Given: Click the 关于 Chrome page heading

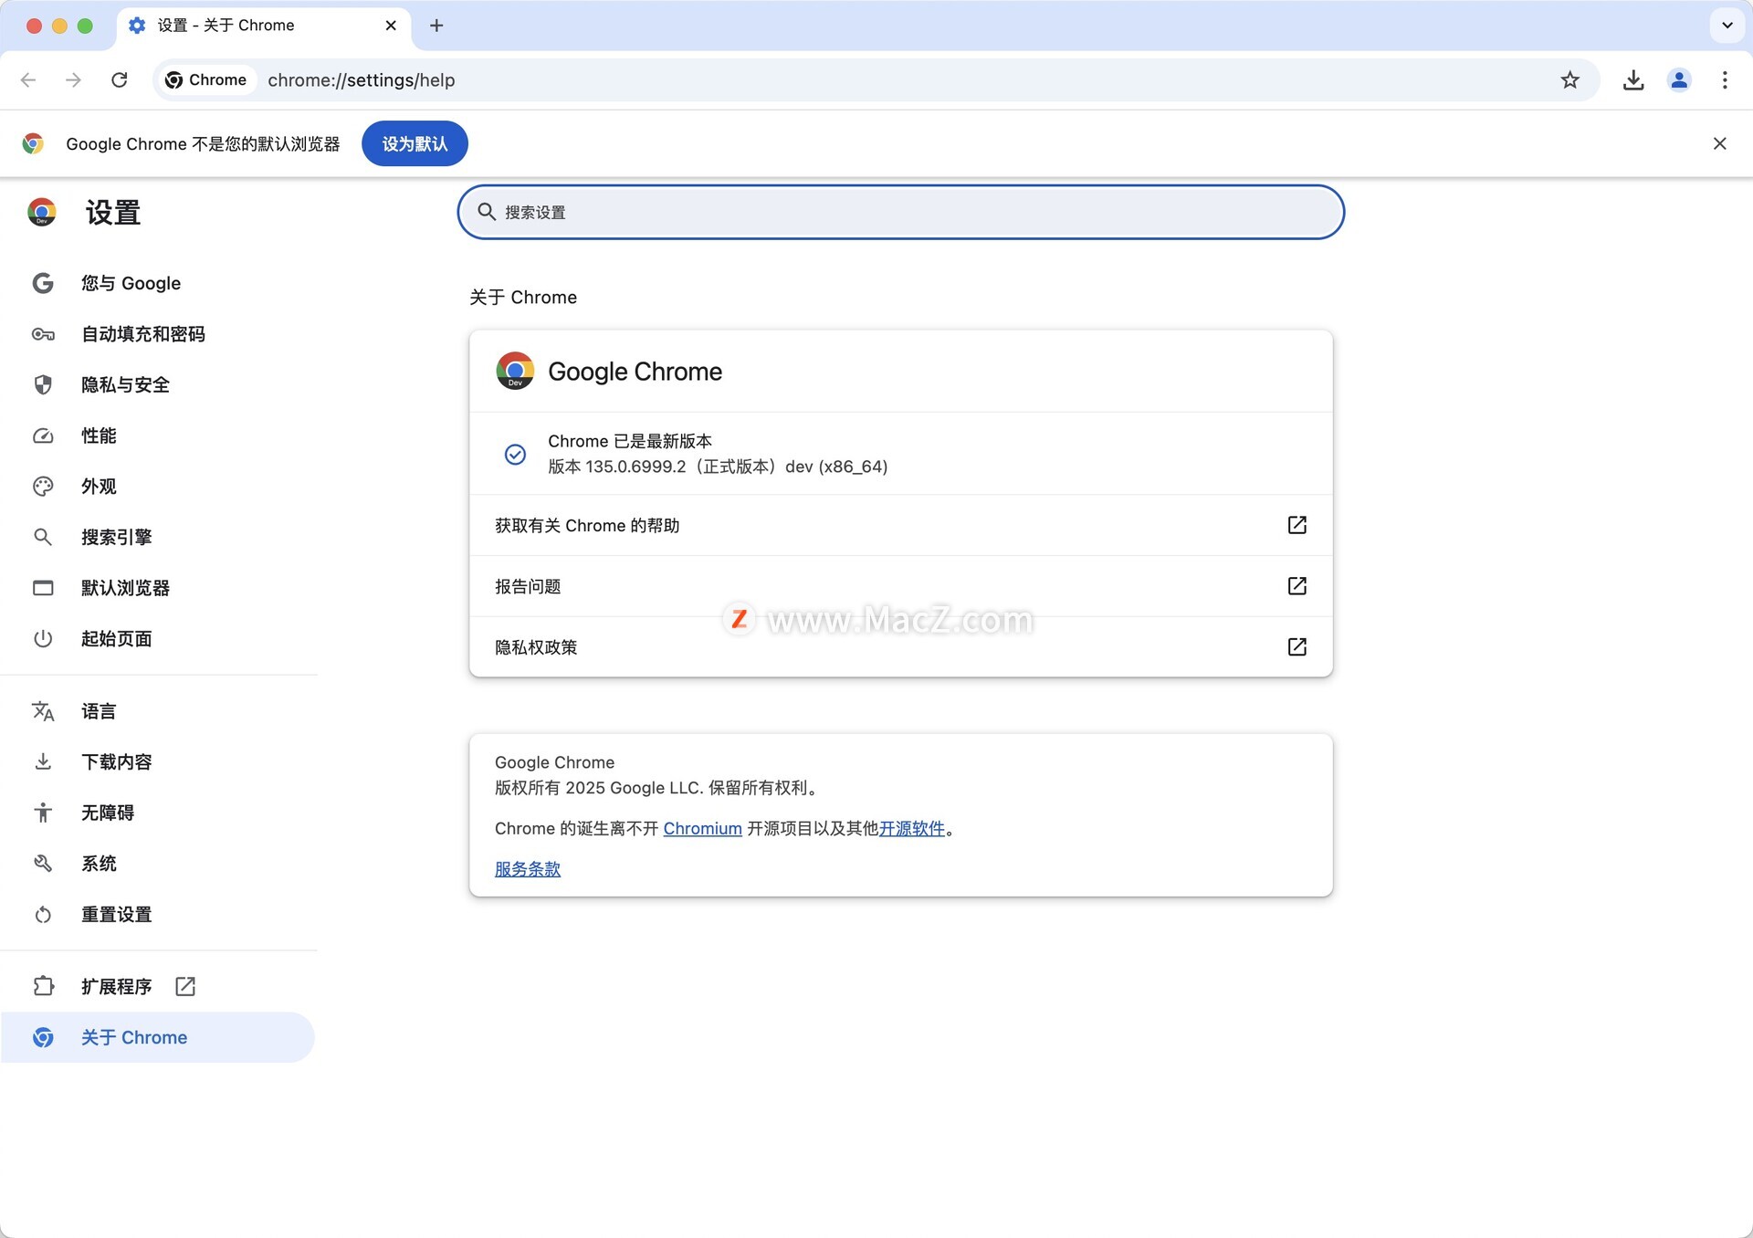Looking at the screenshot, I should [x=523, y=297].
